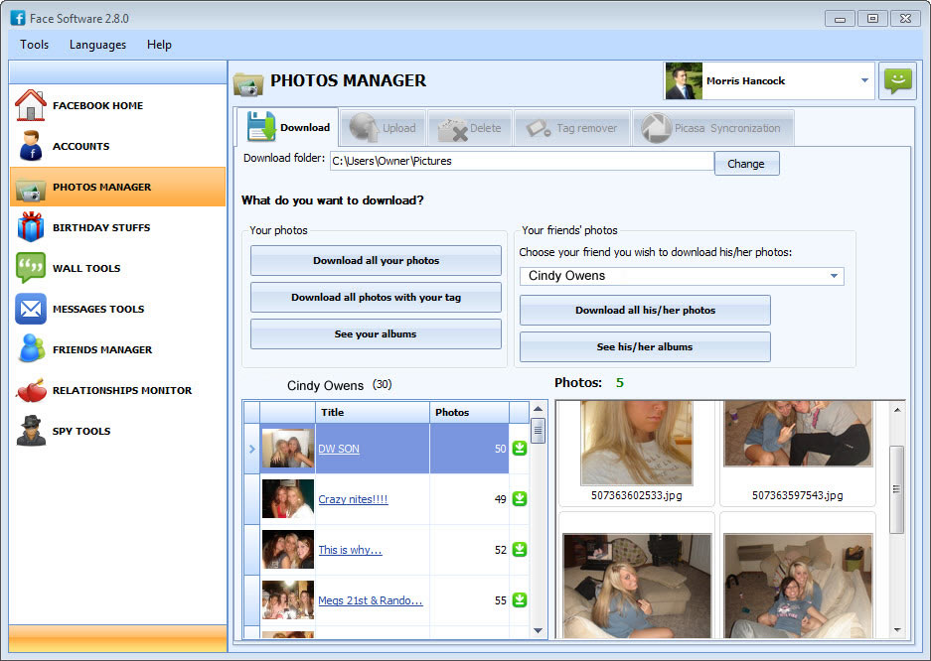This screenshot has width=931, height=661.
Task: Click Morris Hancock profile picture
Action: click(684, 80)
